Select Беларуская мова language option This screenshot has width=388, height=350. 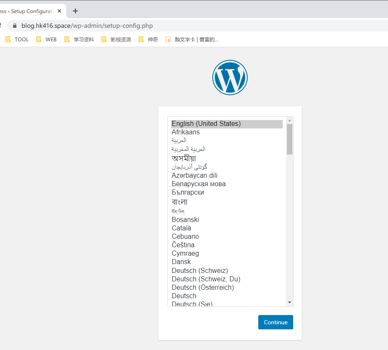(227, 184)
